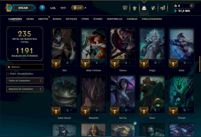Open the Clash trophy icon
201x137 pixels.
(125, 8)
